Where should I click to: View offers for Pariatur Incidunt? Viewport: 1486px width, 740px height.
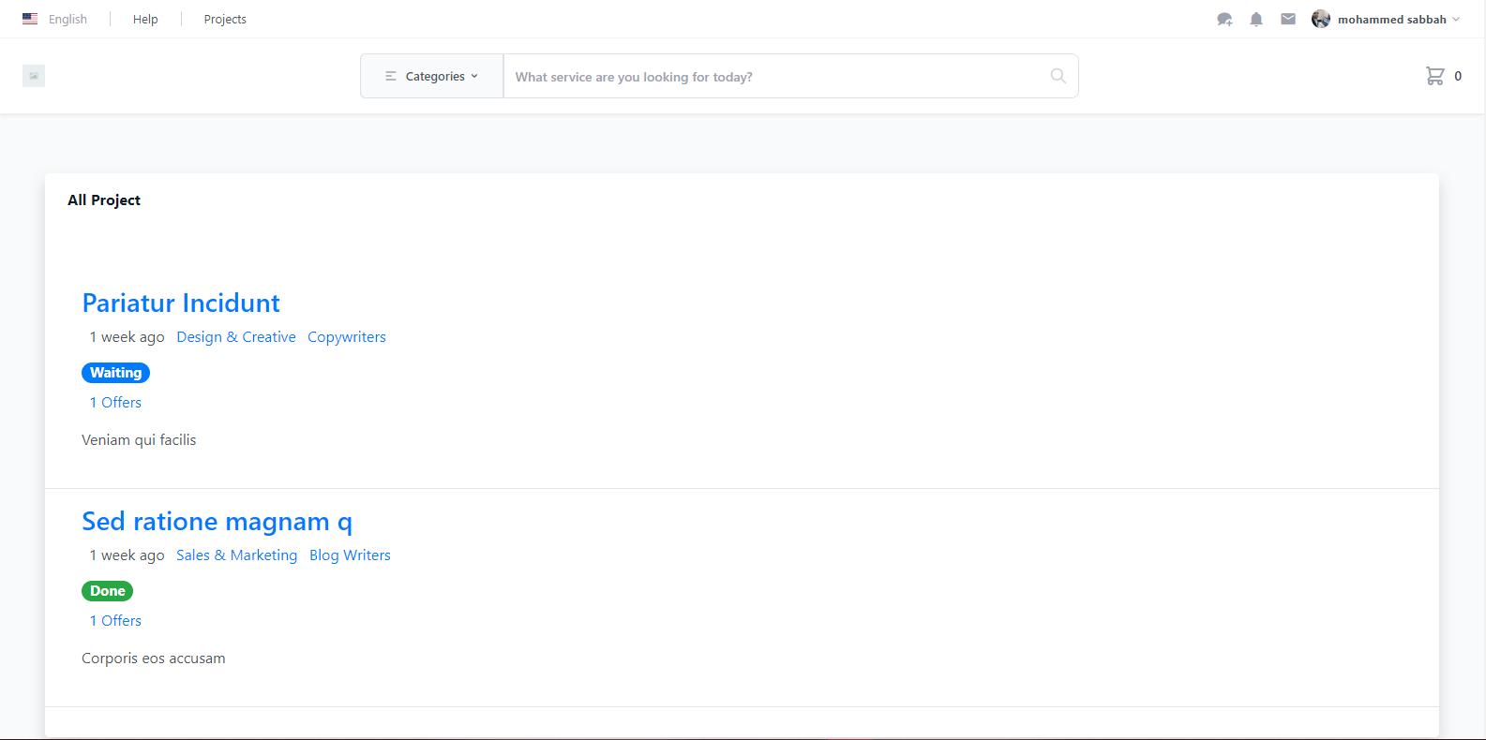pyautogui.click(x=115, y=403)
